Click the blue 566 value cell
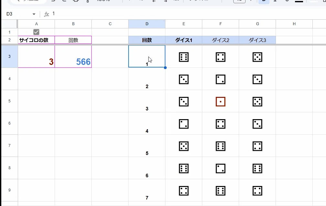326x206 pixels. coord(73,57)
